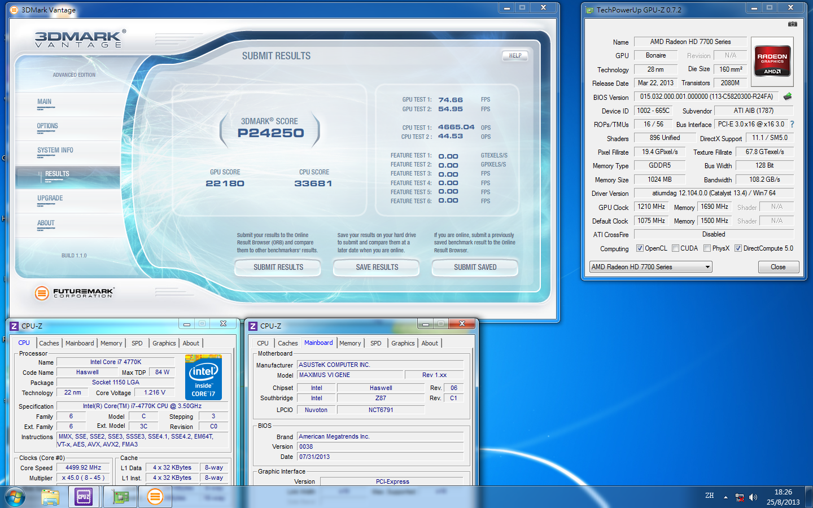
Task: Click the MAXIMUS VI GENE model field
Action: (x=350, y=375)
